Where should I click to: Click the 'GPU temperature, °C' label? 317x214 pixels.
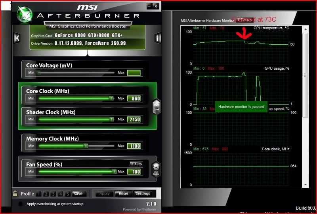point(271,28)
